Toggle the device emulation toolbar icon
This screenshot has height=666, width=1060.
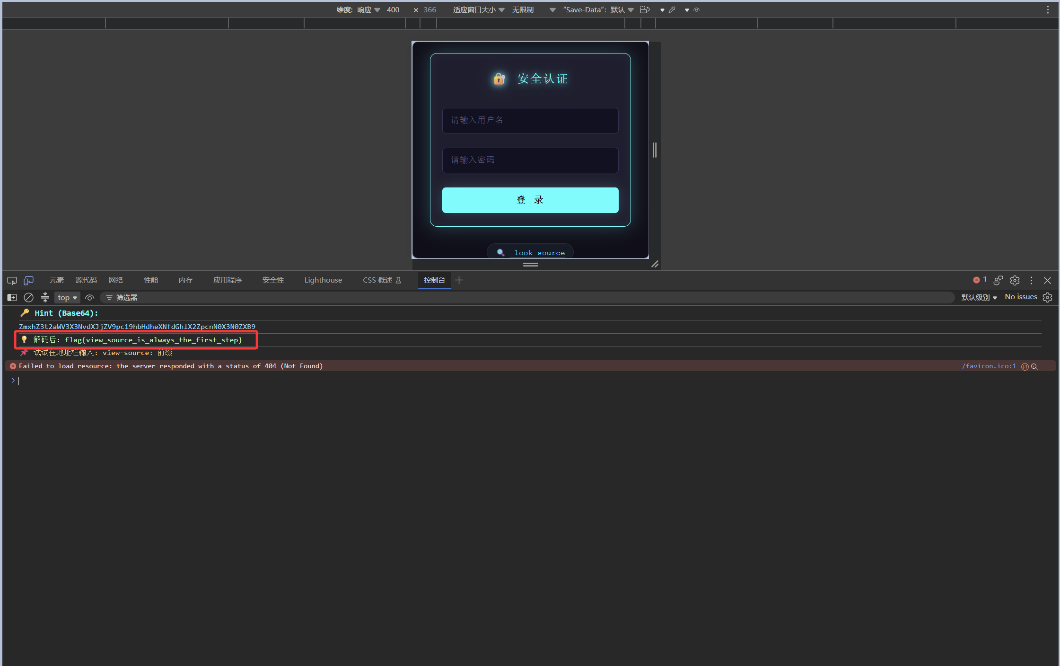coord(29,281)
